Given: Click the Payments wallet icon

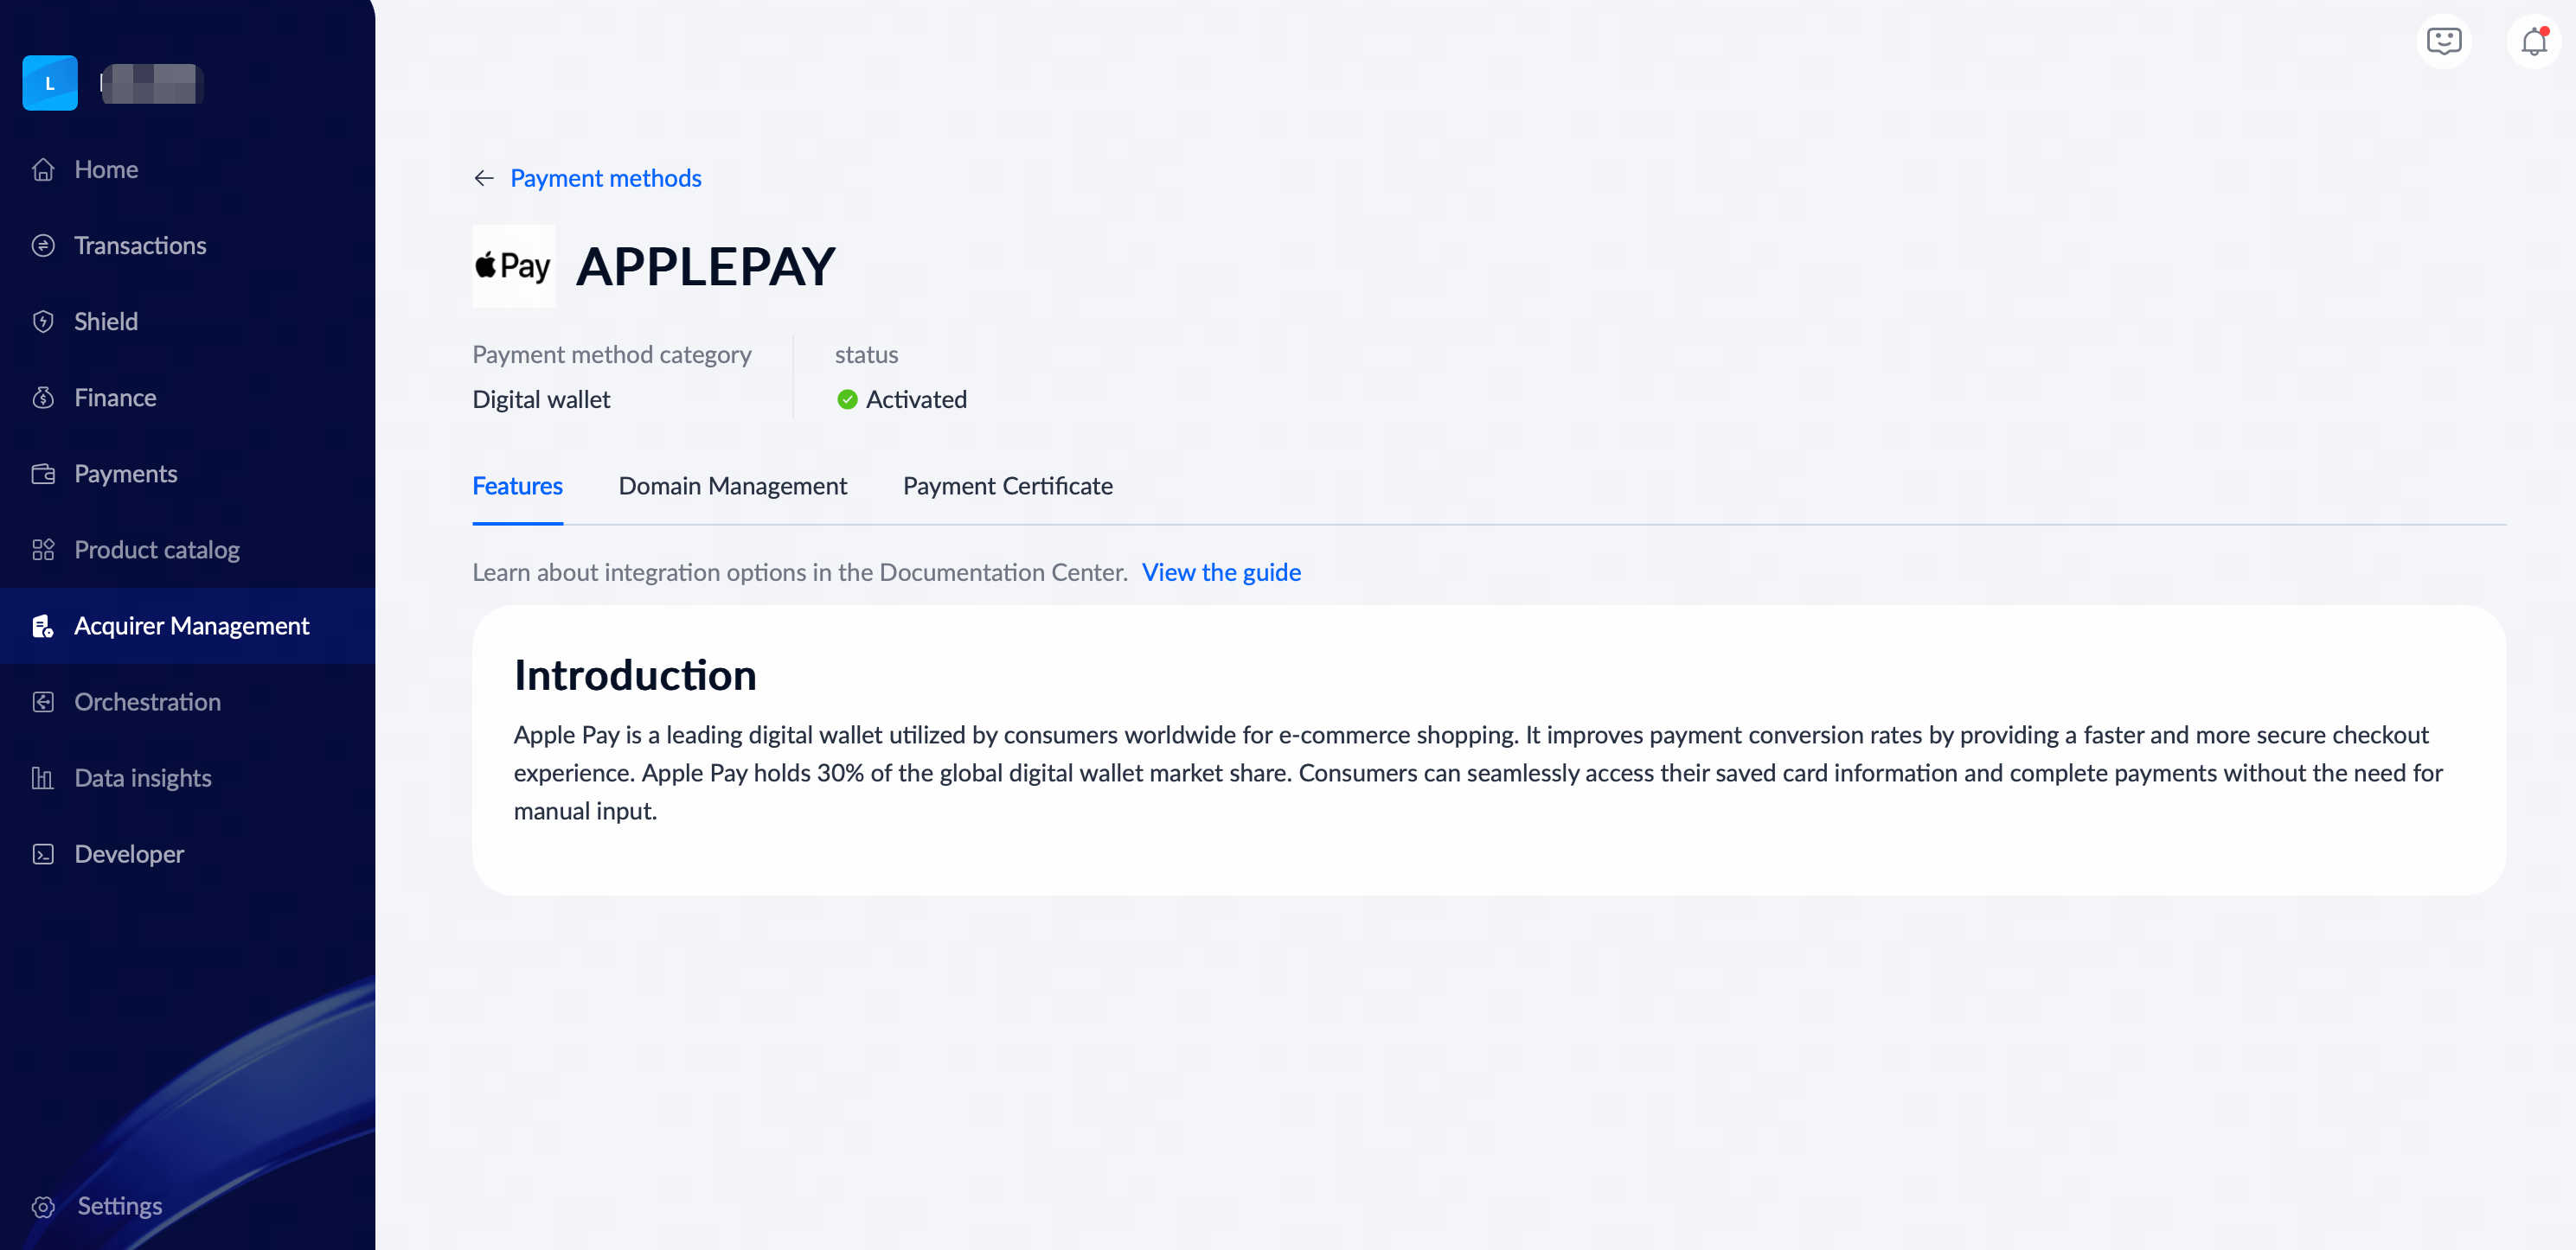Looking at the screenshot, I should coord(43,474).
